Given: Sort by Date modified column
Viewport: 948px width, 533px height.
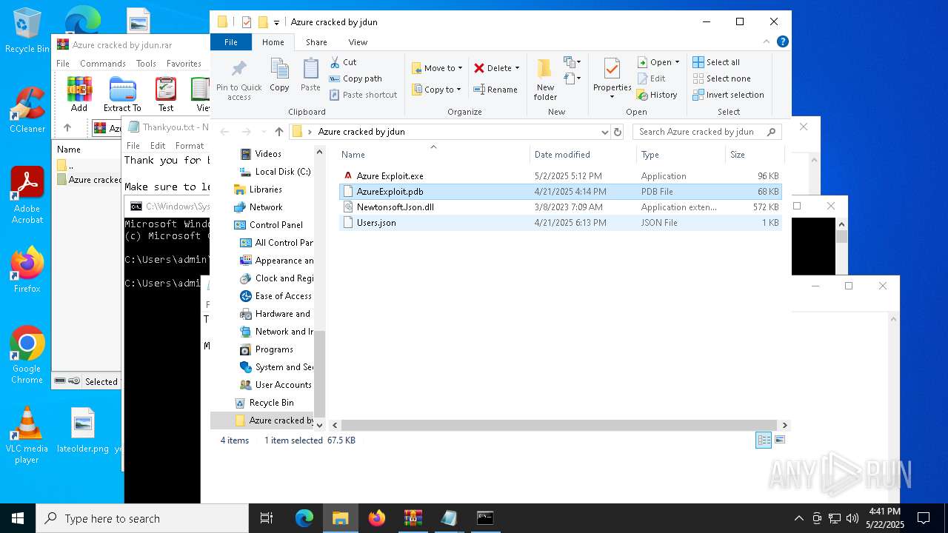Looking at the screenshot, I should click(x=583, y=155).
